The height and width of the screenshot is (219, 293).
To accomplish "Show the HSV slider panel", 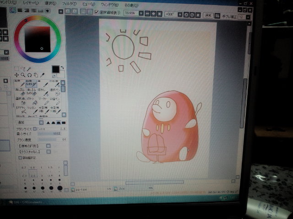I will click(x=27, y=10).
